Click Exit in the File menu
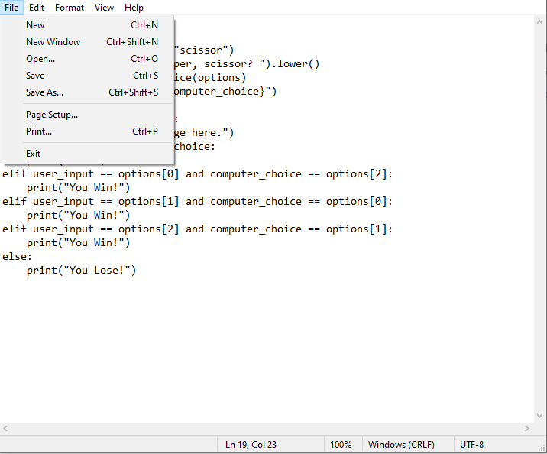Screen dimensions: 547x454 tap(87, 154)
